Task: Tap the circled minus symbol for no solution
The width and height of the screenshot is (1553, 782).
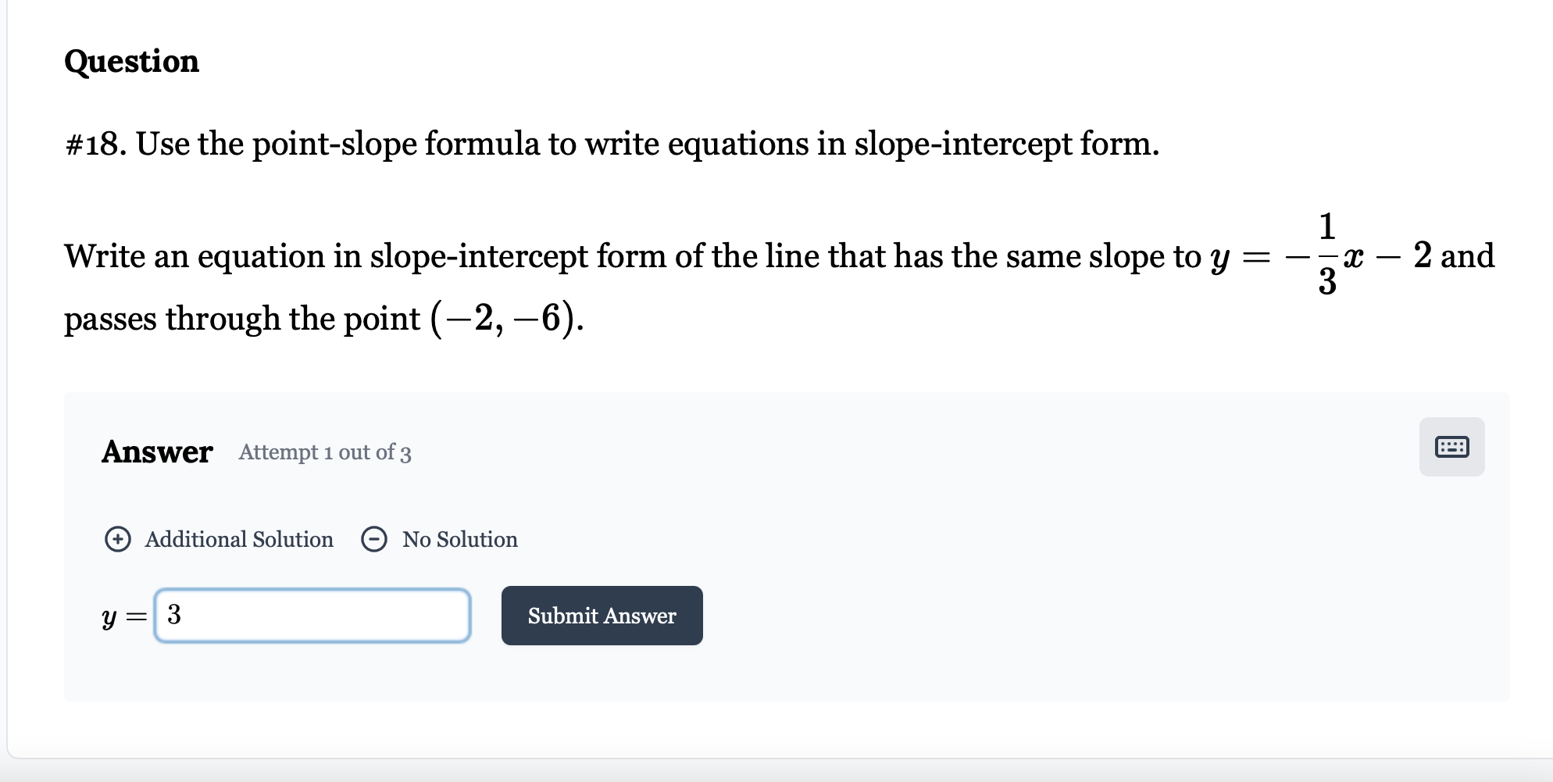Action: click(374, 539)
